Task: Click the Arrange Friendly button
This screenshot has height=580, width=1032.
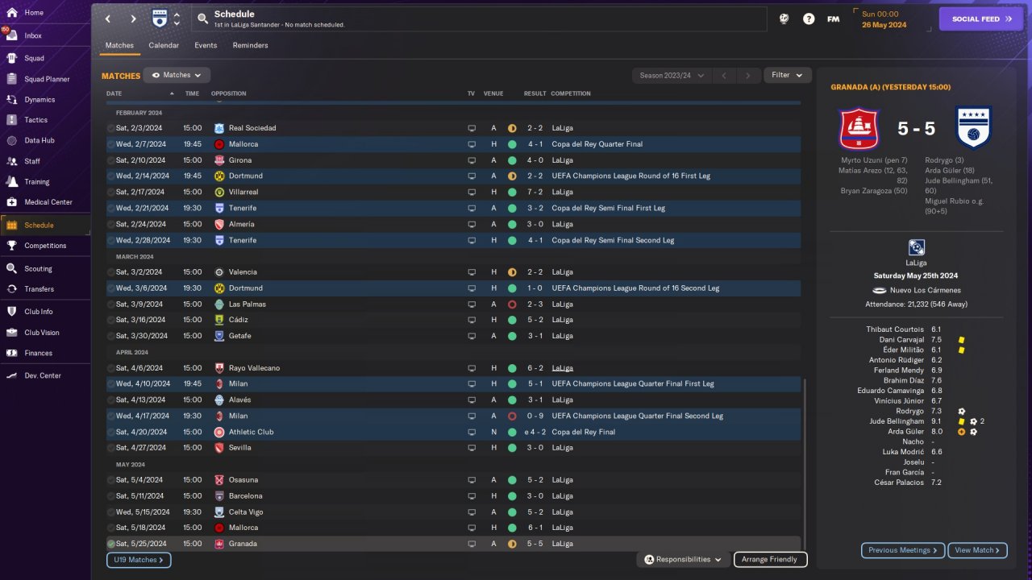Action: tap(770, 559)
